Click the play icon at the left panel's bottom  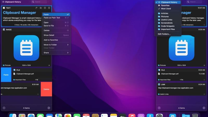[4, 108]
